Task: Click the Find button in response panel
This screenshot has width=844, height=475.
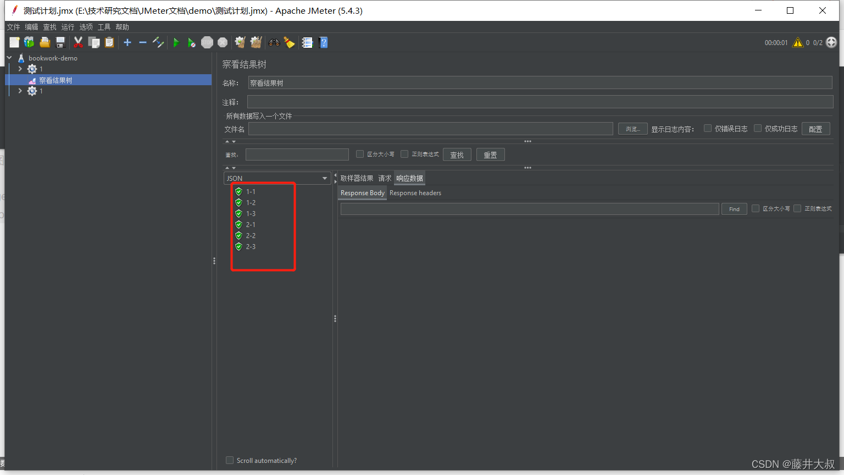Action: (x=734, y=209)
